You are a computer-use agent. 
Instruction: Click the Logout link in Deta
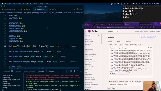coord(158,31)
